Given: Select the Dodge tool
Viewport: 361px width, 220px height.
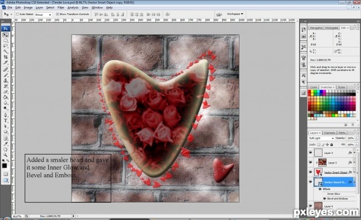Looking at the screenshot, I should click(5, 108).
